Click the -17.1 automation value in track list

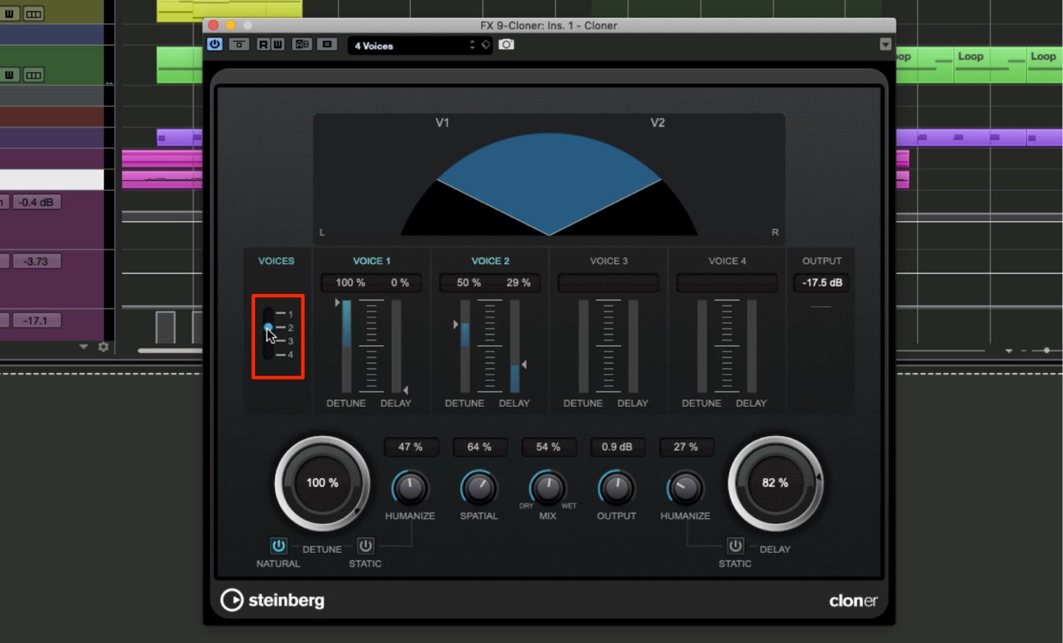(x=36, y=321)
